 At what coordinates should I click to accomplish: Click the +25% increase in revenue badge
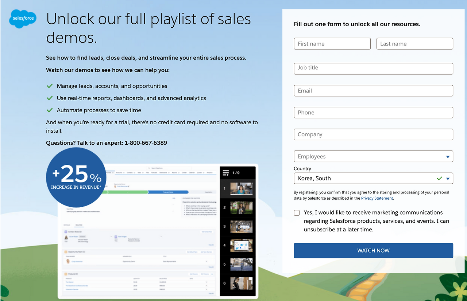click(76, 177)
